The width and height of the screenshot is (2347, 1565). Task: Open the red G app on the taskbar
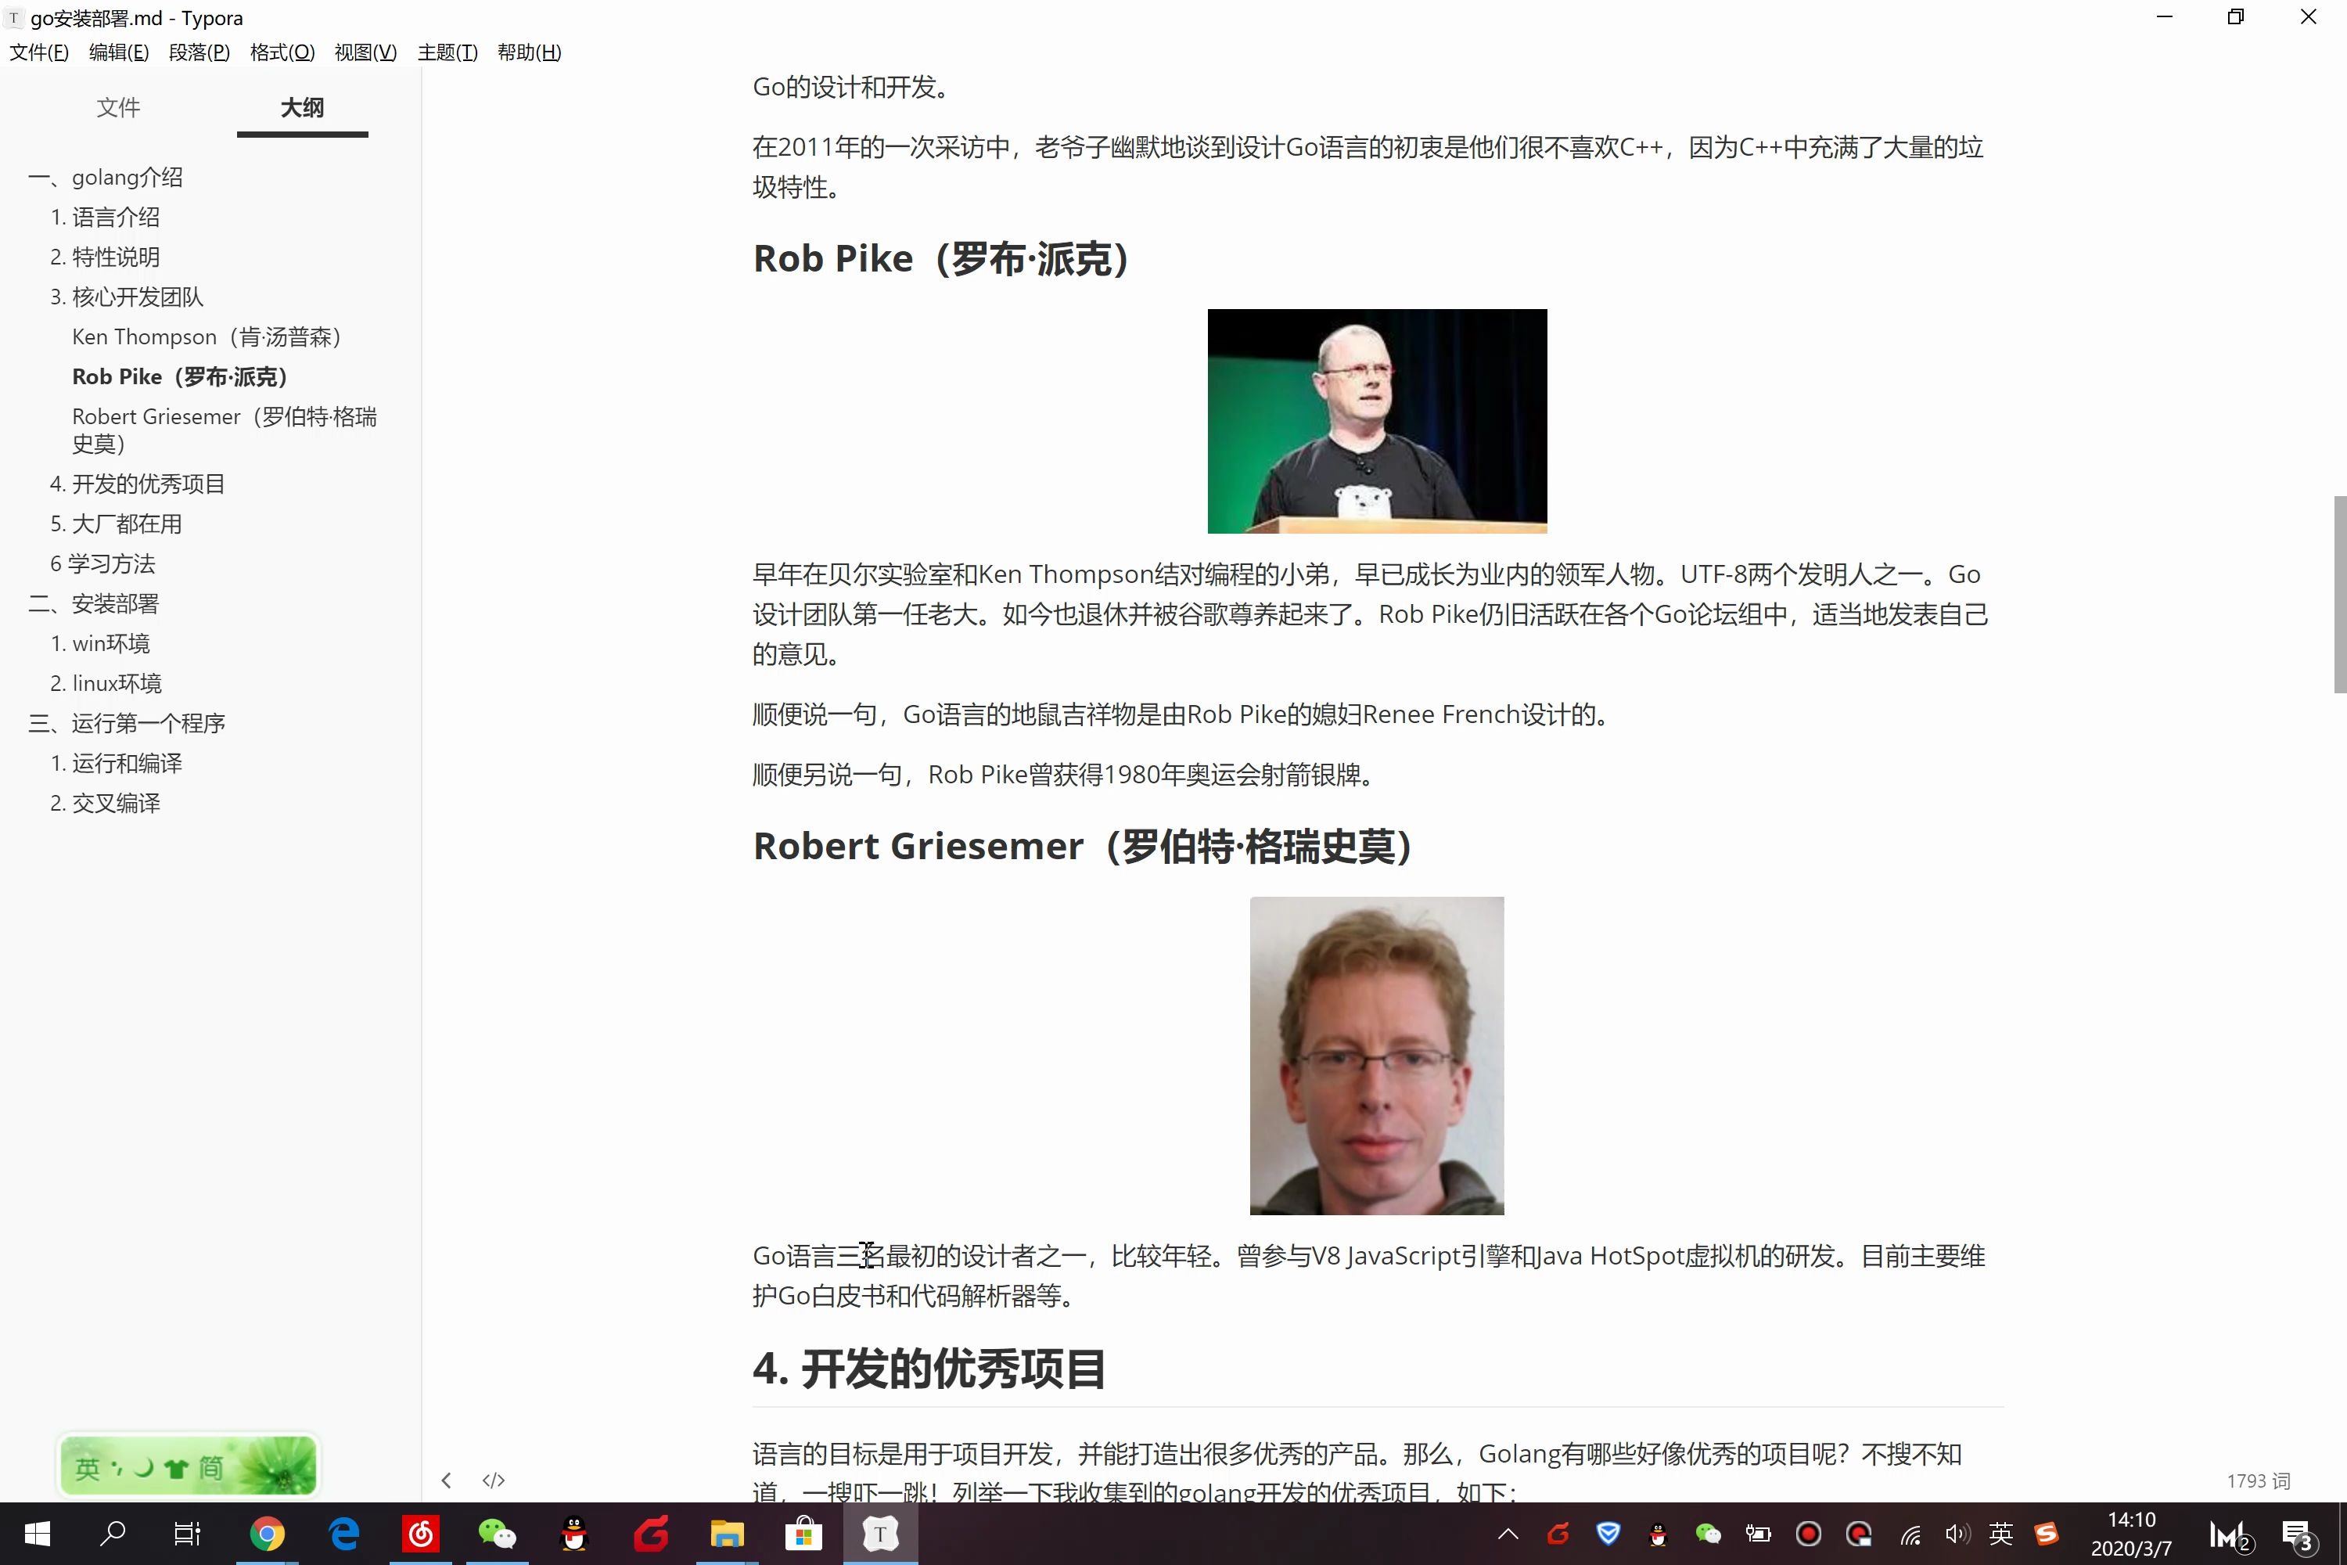pyautogui.click(x=651, y=1534)
